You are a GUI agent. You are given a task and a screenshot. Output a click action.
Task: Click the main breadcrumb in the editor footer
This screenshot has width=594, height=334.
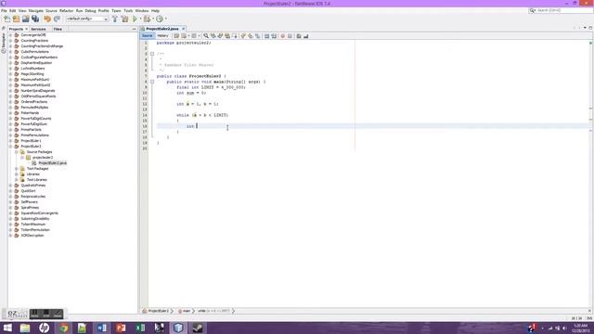tap(187, 311)
